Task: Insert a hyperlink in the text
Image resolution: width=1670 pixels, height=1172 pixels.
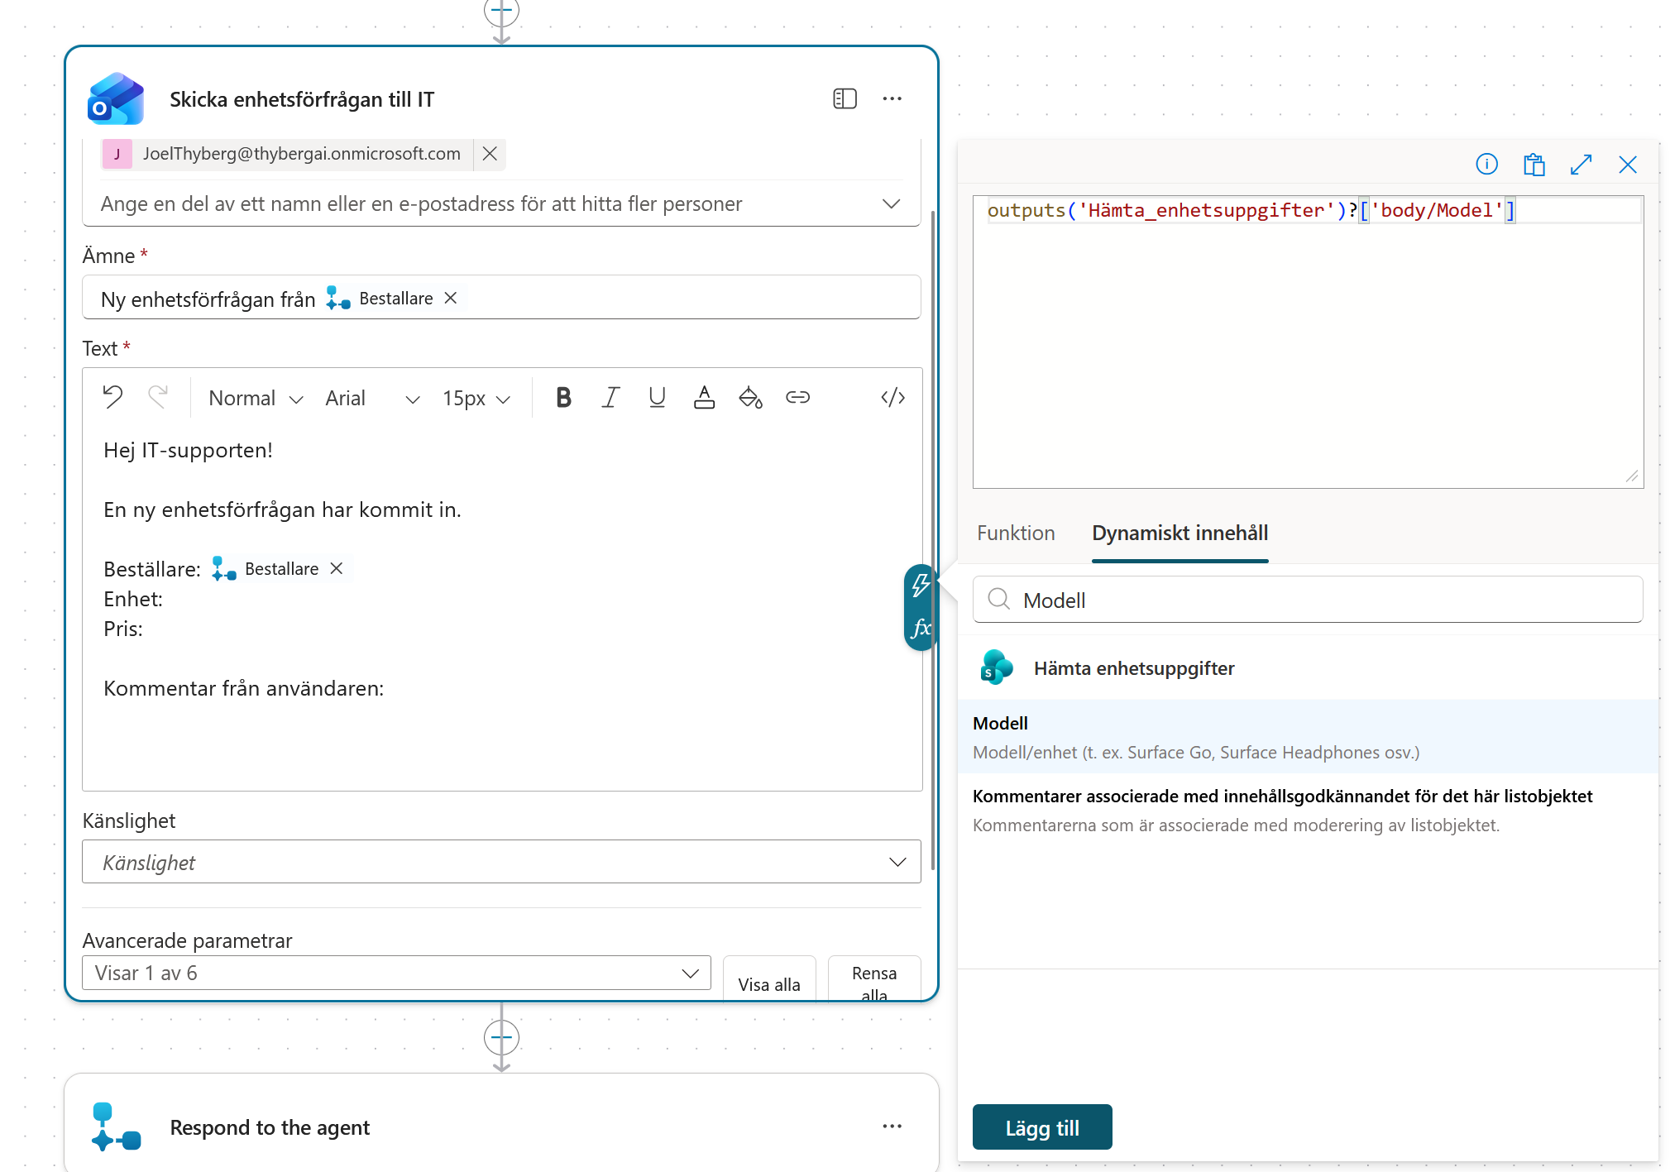Action: (x=797, y=398)
